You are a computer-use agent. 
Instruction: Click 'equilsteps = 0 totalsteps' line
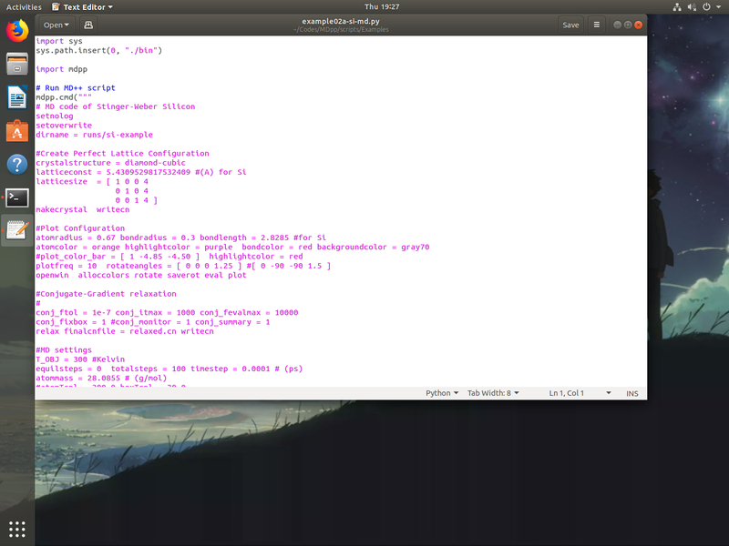169,369
